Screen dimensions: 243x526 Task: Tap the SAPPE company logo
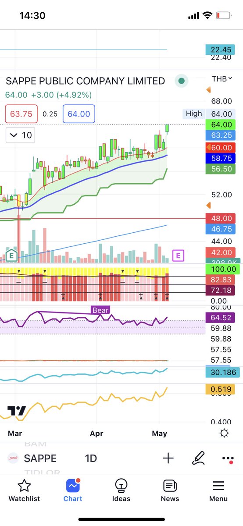pyautogui.click(x=14, y=458)
